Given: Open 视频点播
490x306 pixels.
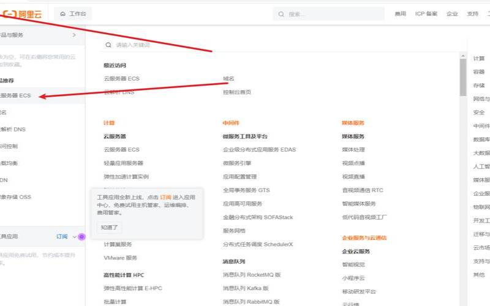Looking at the screenshot, I should (x=353, y=163).
